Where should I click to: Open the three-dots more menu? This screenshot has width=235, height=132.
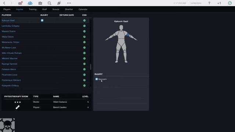pyautogui.click(x=69, y=3)
